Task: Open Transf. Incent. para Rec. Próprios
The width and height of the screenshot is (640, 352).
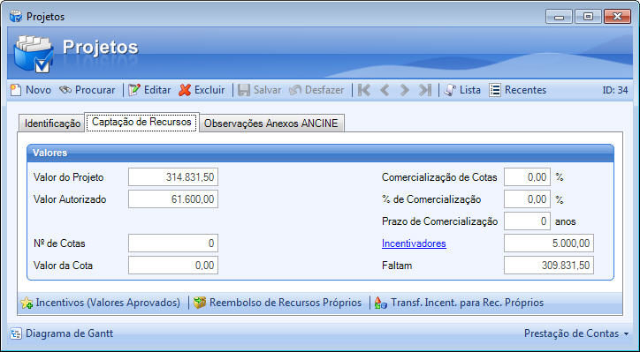Action: click(x=459, y=303)
